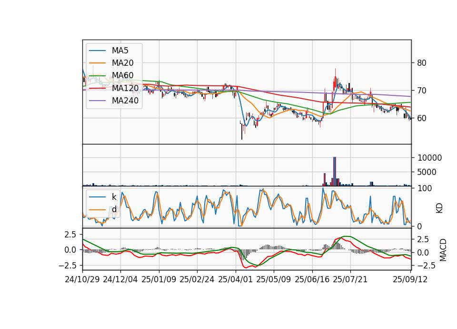The height and width of the screenshot is (329, 457).
Task: Click the MA20 legend label
Action: coord(122,63)
